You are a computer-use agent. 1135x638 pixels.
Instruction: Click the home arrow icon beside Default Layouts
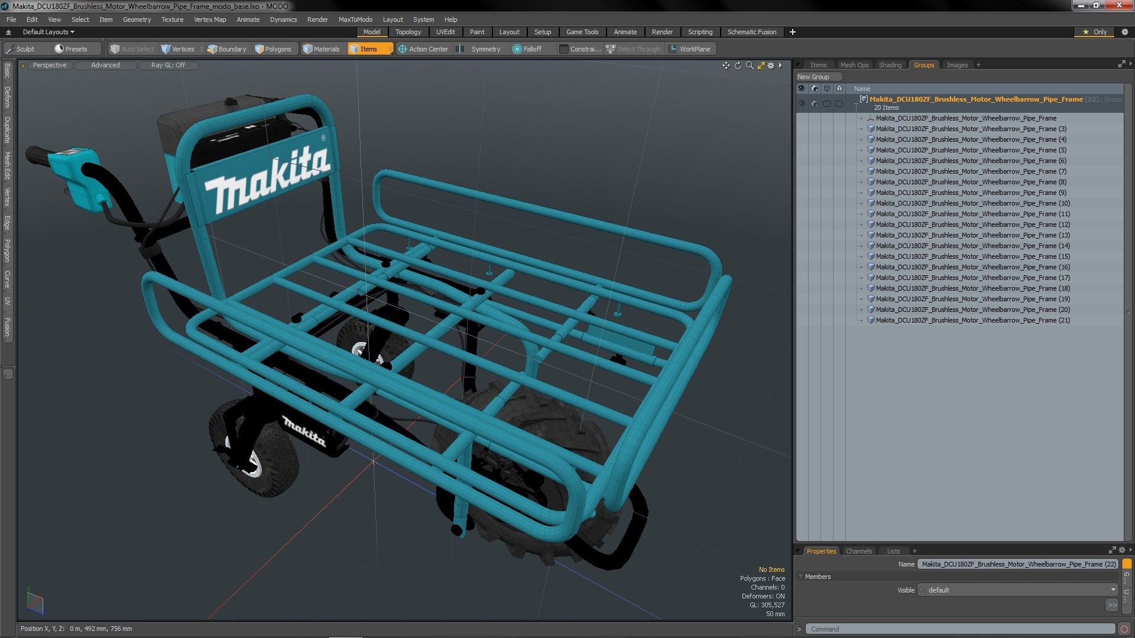pos(8,32)
